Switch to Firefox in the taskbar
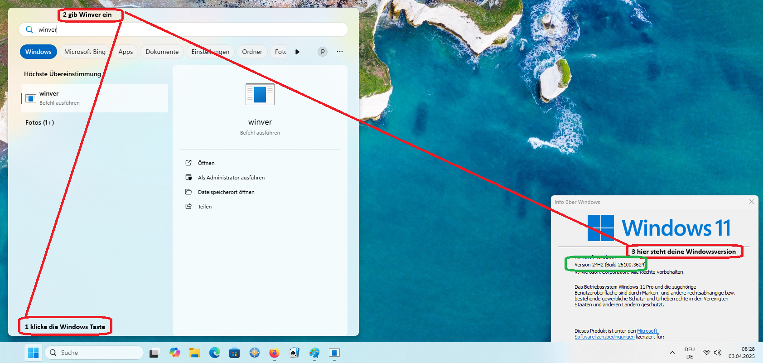This screenshot has height=363, width=763. coord(274,353)
